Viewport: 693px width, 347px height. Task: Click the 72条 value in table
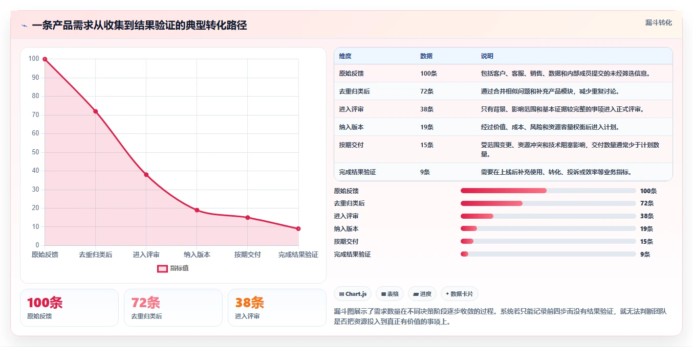(x=427, y=91)
